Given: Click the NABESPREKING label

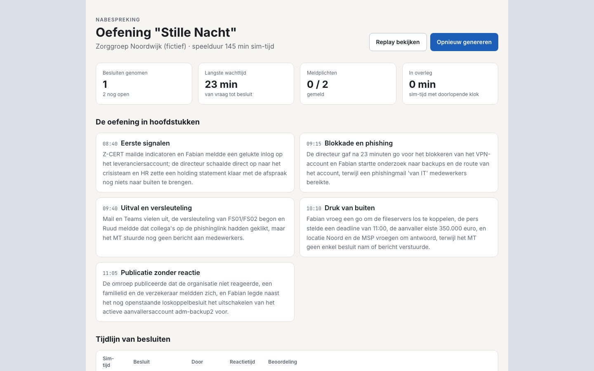Looking at the screenshot, I should click(118, 19).
